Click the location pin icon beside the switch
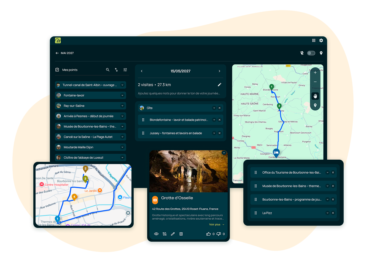377x278 pixels. tap(321, 53)
